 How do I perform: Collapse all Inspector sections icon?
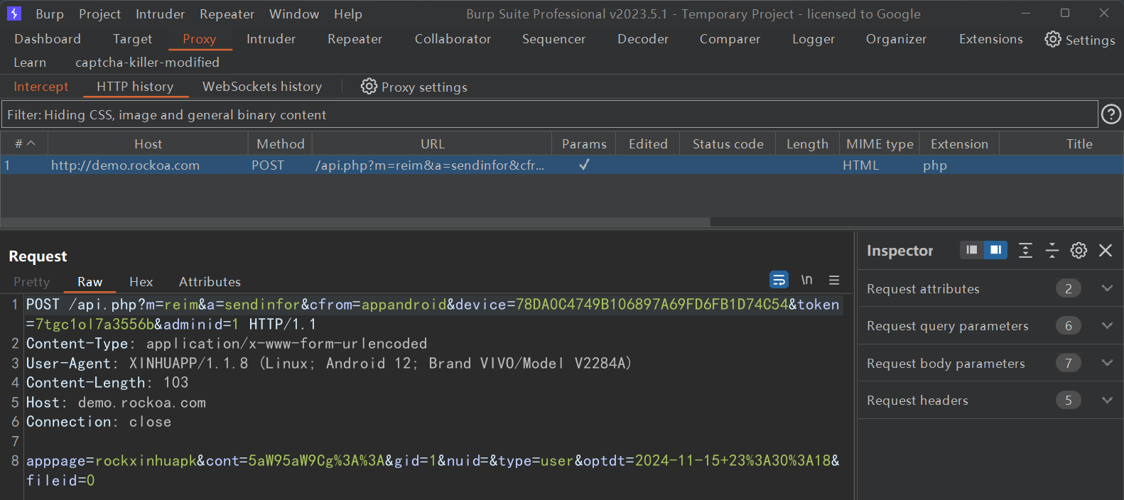click(1052, 250)
